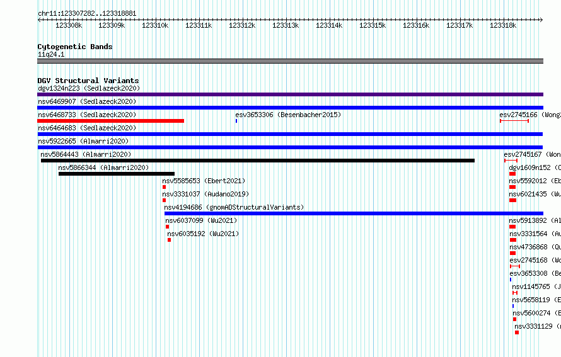561x357 pixels.
Task: Click the blue bar under nsv6464683
Action: 290,134
